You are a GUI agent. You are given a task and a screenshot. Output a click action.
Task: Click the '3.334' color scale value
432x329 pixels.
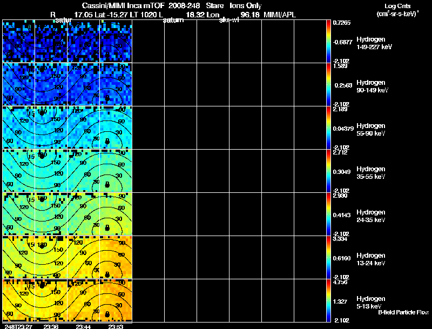[340, 239]
